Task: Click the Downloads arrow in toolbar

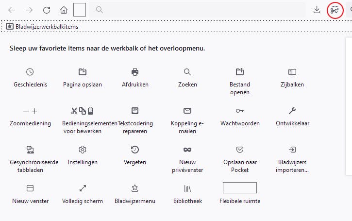Action: [317, 10]
